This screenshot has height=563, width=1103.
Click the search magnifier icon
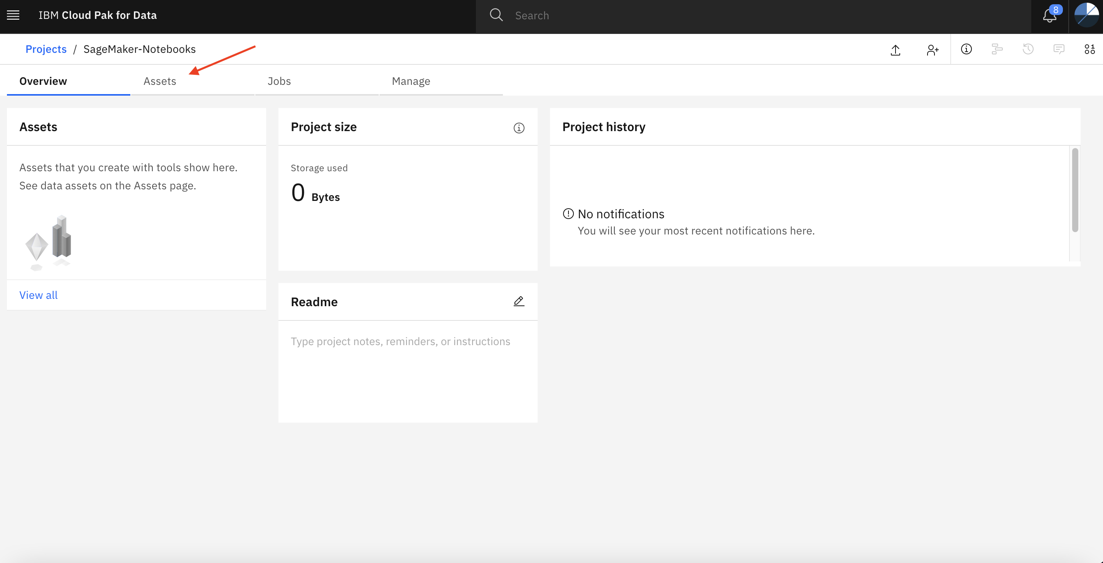(496, 15)
